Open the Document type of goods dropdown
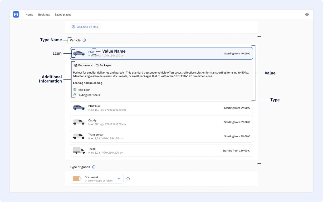323x202 pixels. (x=97, y=179)
